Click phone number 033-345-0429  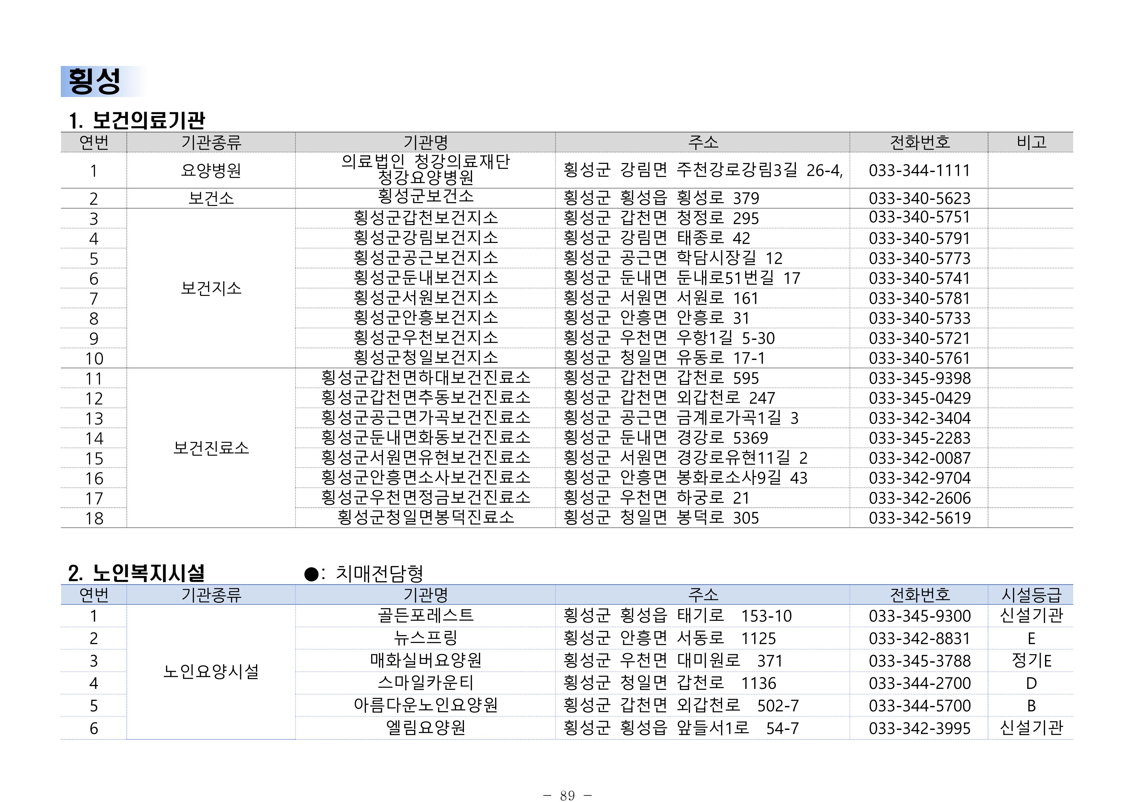point(919,398)
